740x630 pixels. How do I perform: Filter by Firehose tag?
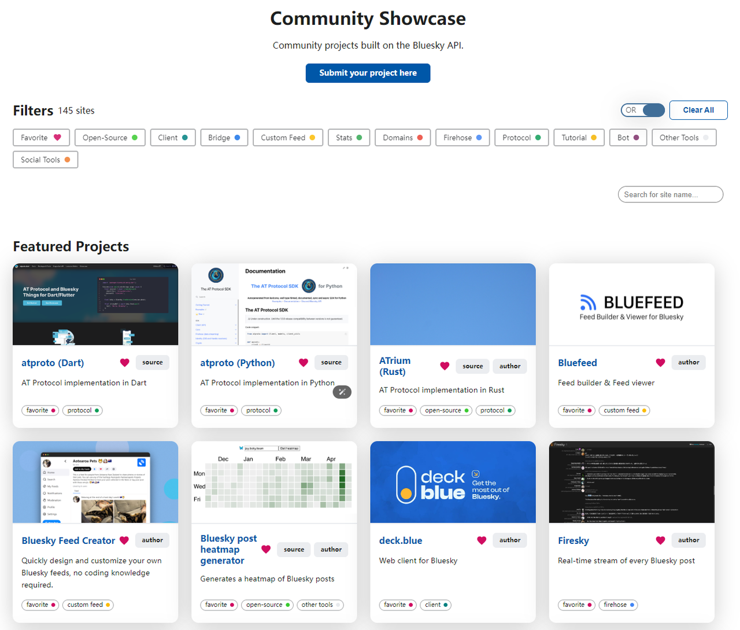click(462, 138)
